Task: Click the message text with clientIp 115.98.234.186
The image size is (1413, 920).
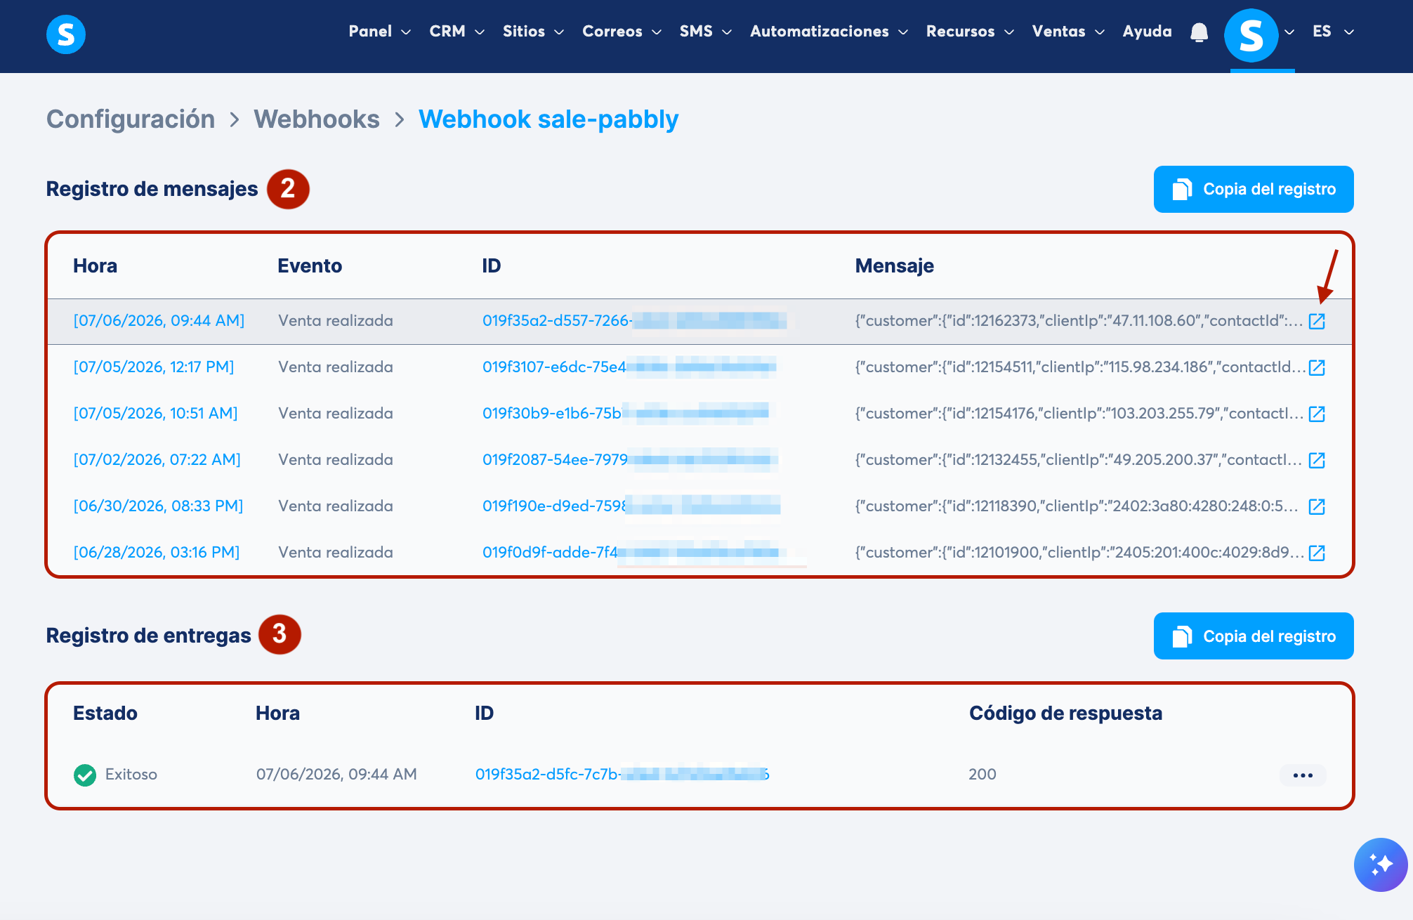Action: [x=1080, y=367]
